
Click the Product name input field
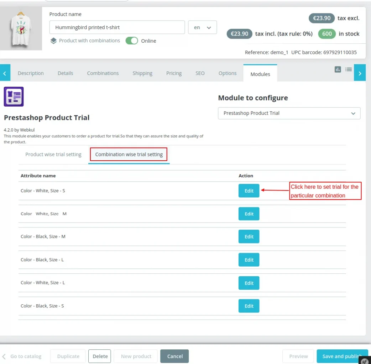(x=117, y=27)
